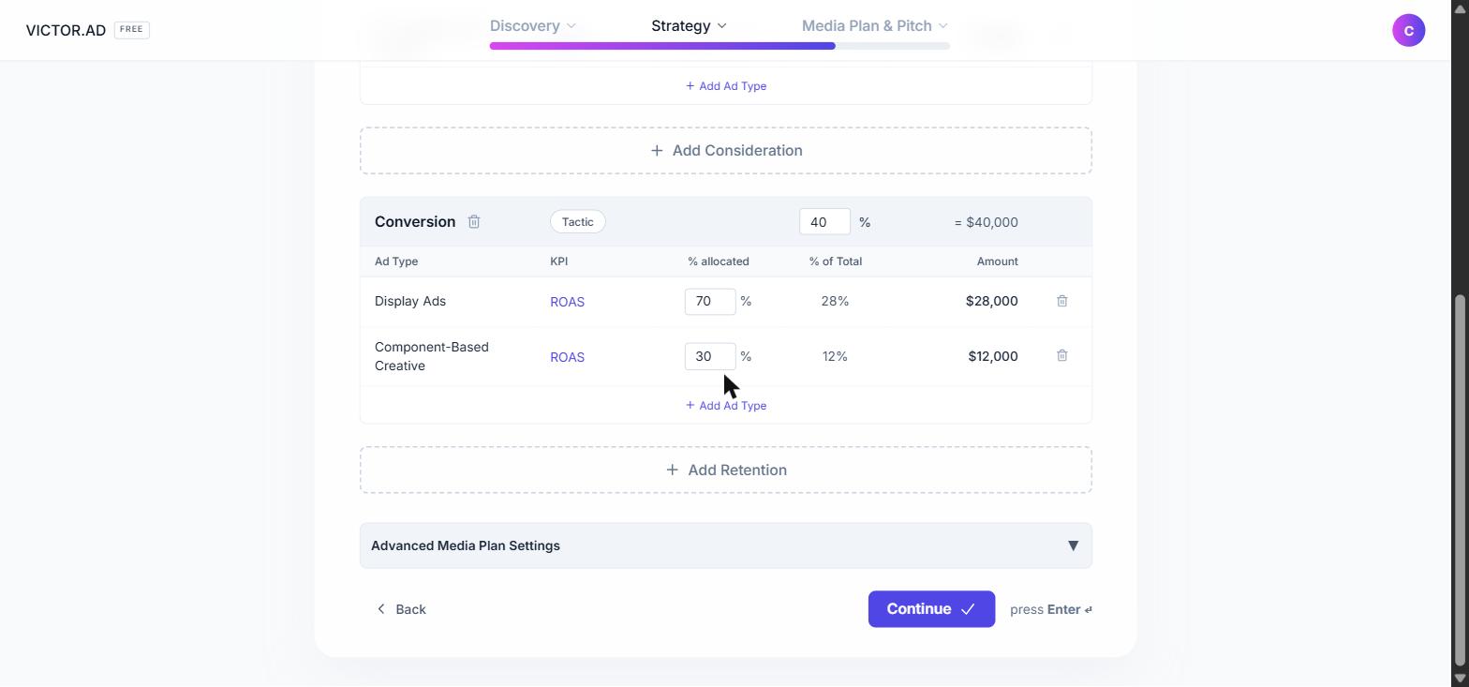The image size is (1469, 687).
Task: Click the Component-Based Creative label
Action: (x=432, y=356)
